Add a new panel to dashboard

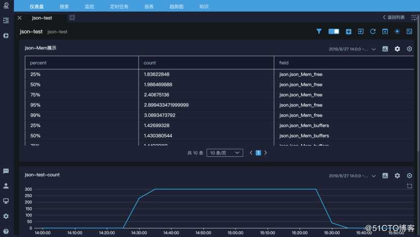(x=349, y=31)
